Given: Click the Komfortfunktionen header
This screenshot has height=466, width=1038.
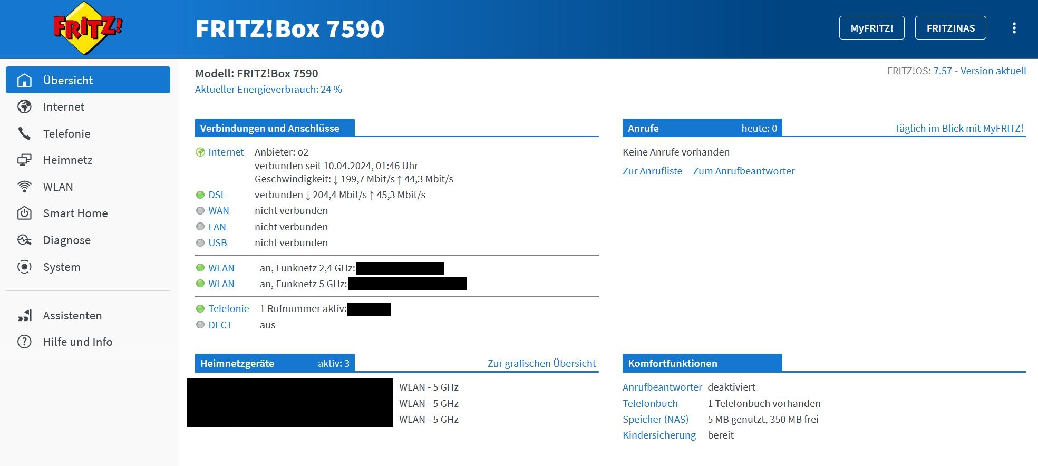Looking at the screenshot, I should tap(702, 363).
